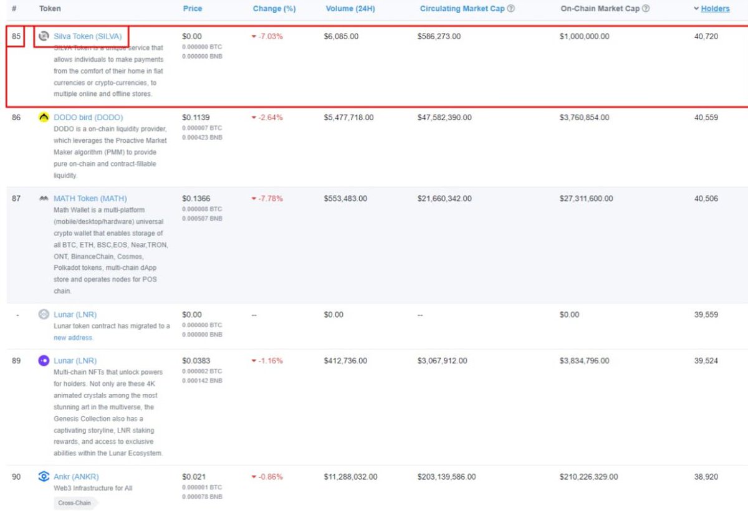Click the Token column header
The width and height of the screenshot is (748, 511).
(50, 9)
